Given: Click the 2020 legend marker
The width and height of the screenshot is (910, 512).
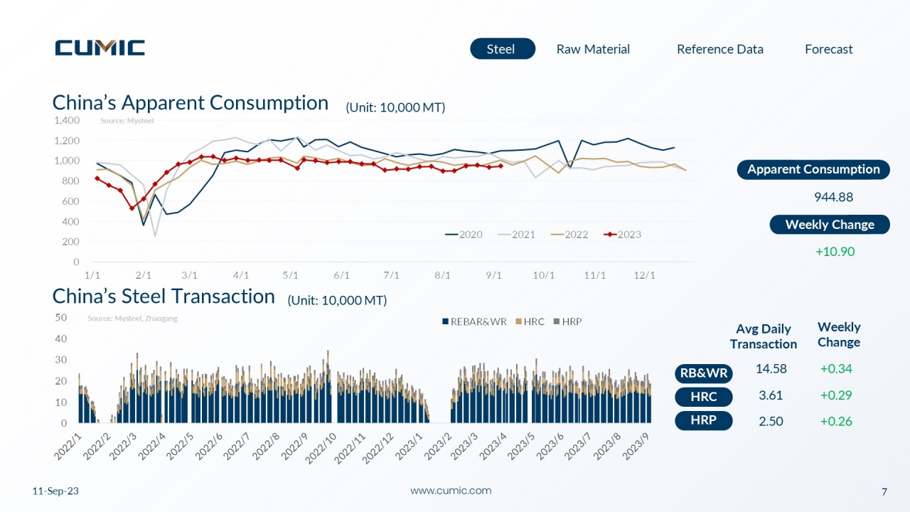Looking at the screenshot, I should coord(451,235).
